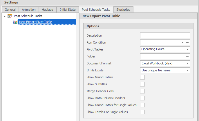This screenshot has width=199, height=121.
Task: Open the Document Format dropdown
Action: coord(187,63)
